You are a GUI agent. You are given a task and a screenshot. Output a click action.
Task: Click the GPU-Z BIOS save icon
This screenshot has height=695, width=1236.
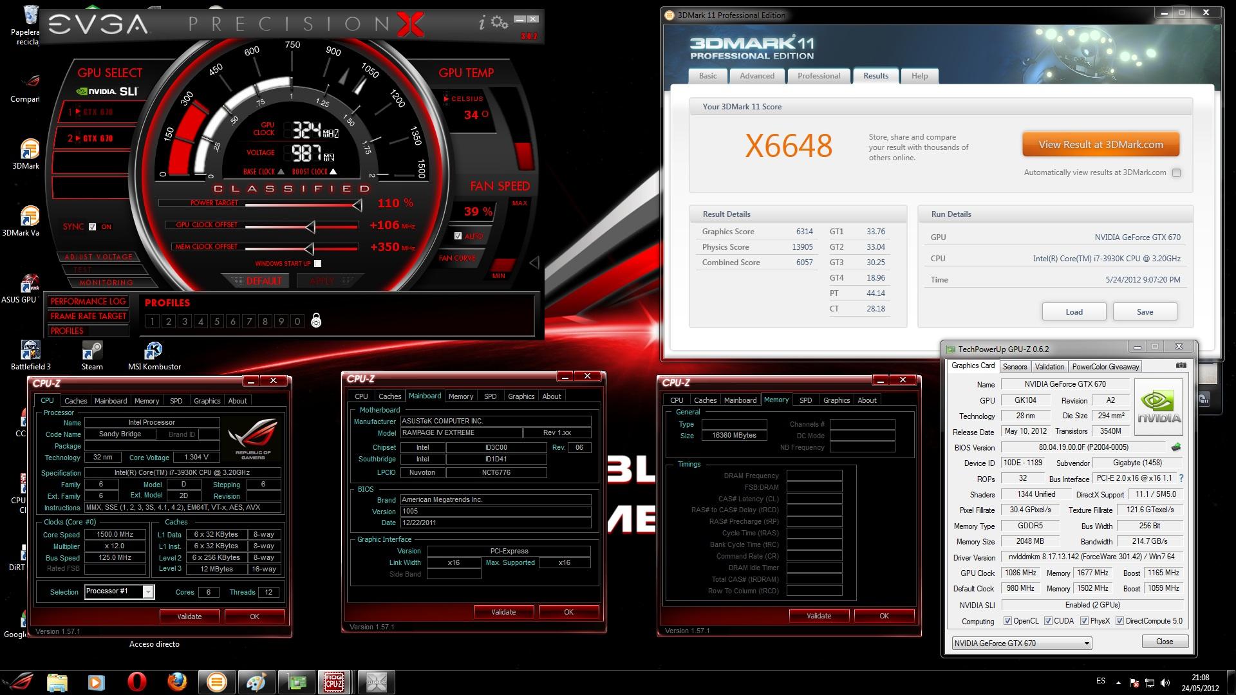click(x=1176, y=447)
